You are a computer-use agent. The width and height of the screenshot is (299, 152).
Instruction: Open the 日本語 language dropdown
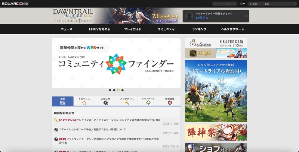(264, 4)
